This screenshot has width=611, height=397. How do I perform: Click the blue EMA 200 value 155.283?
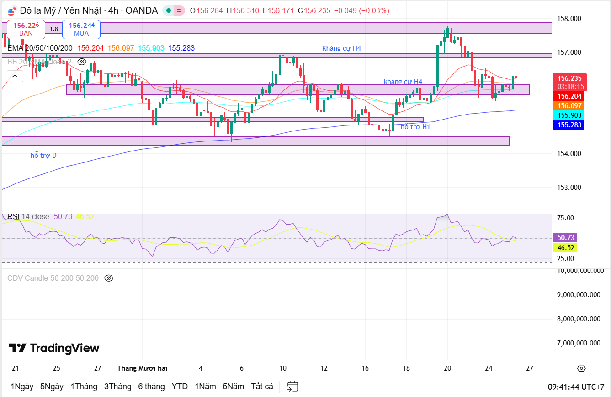click(569, 125)
